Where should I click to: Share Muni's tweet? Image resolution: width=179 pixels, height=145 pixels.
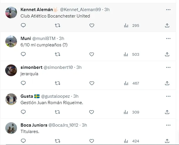pyautogui.click(x=167, y=54)
